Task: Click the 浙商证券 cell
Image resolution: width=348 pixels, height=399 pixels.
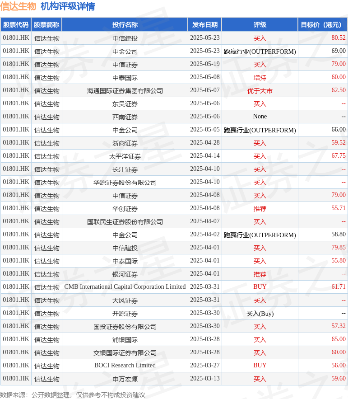Action: click(125, 143)
